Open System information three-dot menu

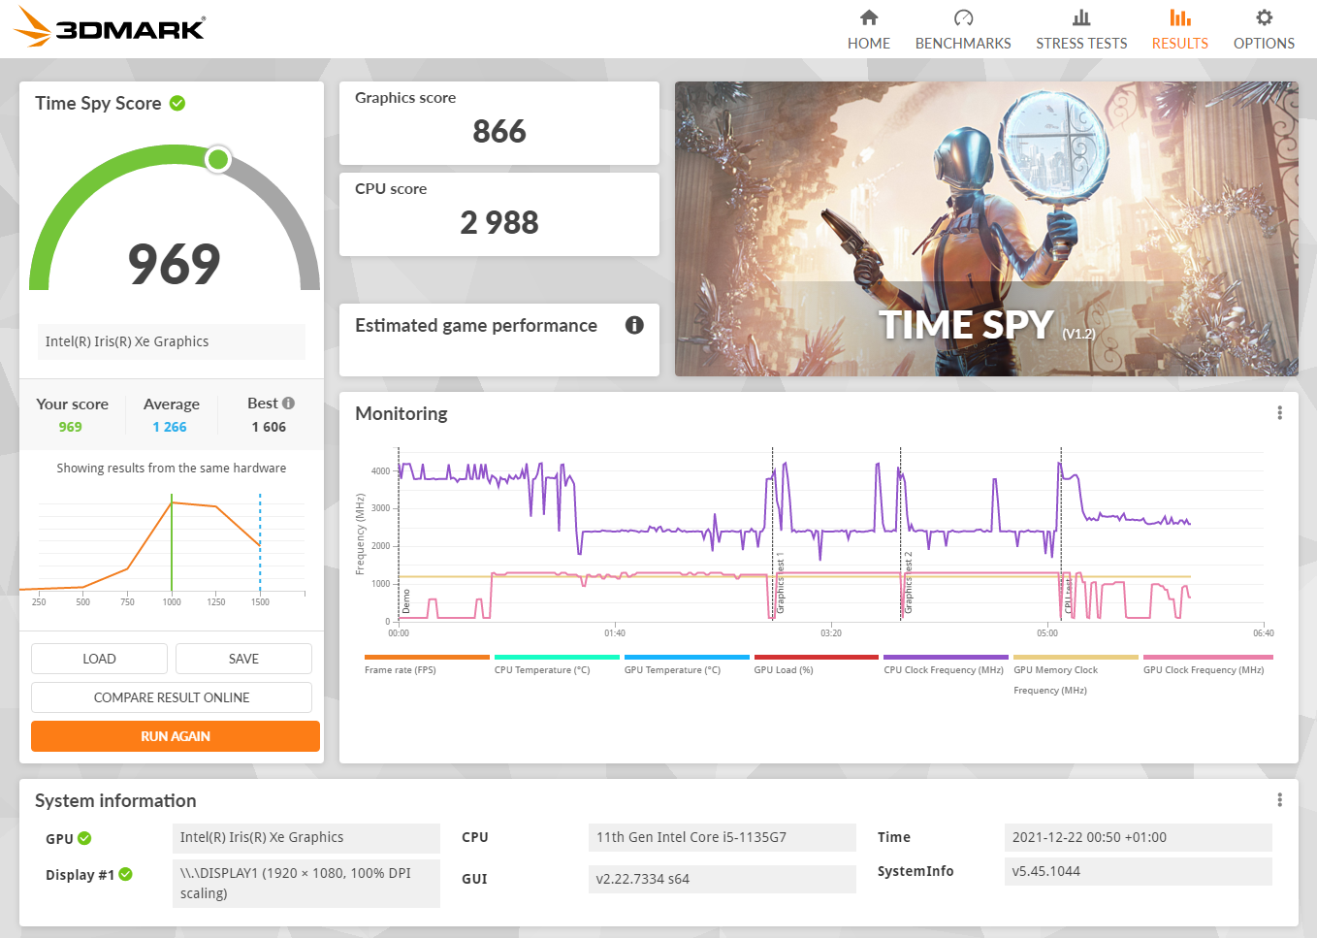pos(1279,800)
